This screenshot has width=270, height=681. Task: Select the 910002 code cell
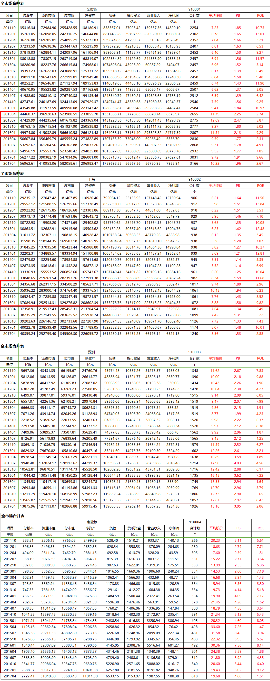(x=194, y=179)
